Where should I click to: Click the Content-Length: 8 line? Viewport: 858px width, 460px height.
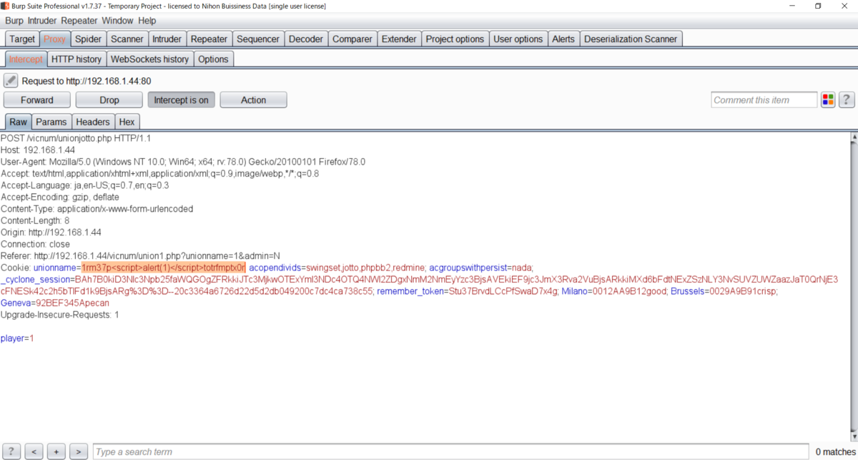35,220
